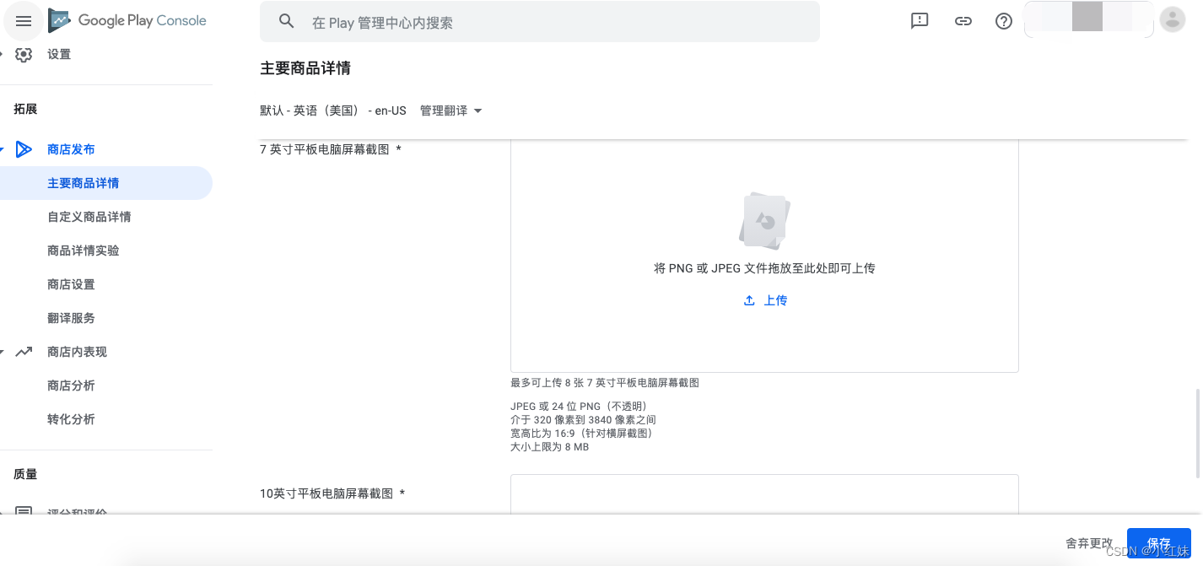
Task: Open the hamburger navigation menu
Action: click(24, 21)
